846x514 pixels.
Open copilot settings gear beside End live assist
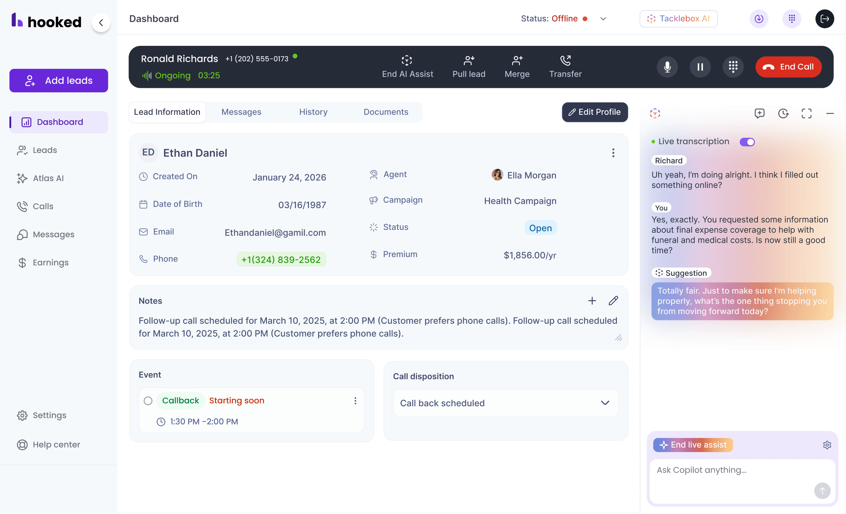[827, 445]
